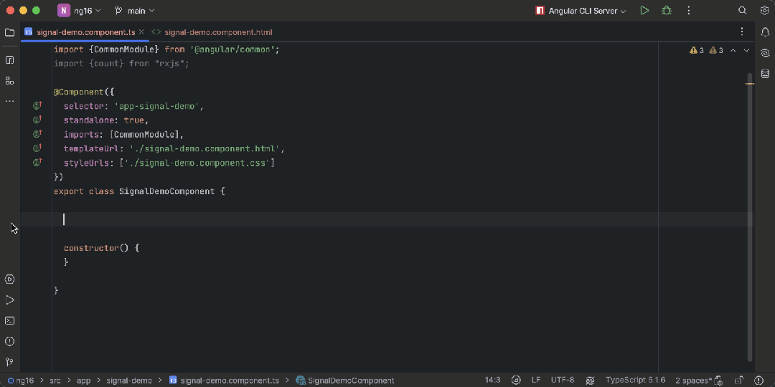Click UTF-8 encoding in status bar
775x387 pixels.
click(x=562, y=381)
